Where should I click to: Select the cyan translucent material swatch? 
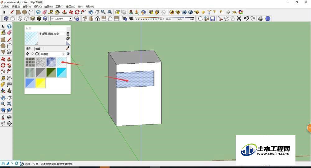click(x=62, y=72)
